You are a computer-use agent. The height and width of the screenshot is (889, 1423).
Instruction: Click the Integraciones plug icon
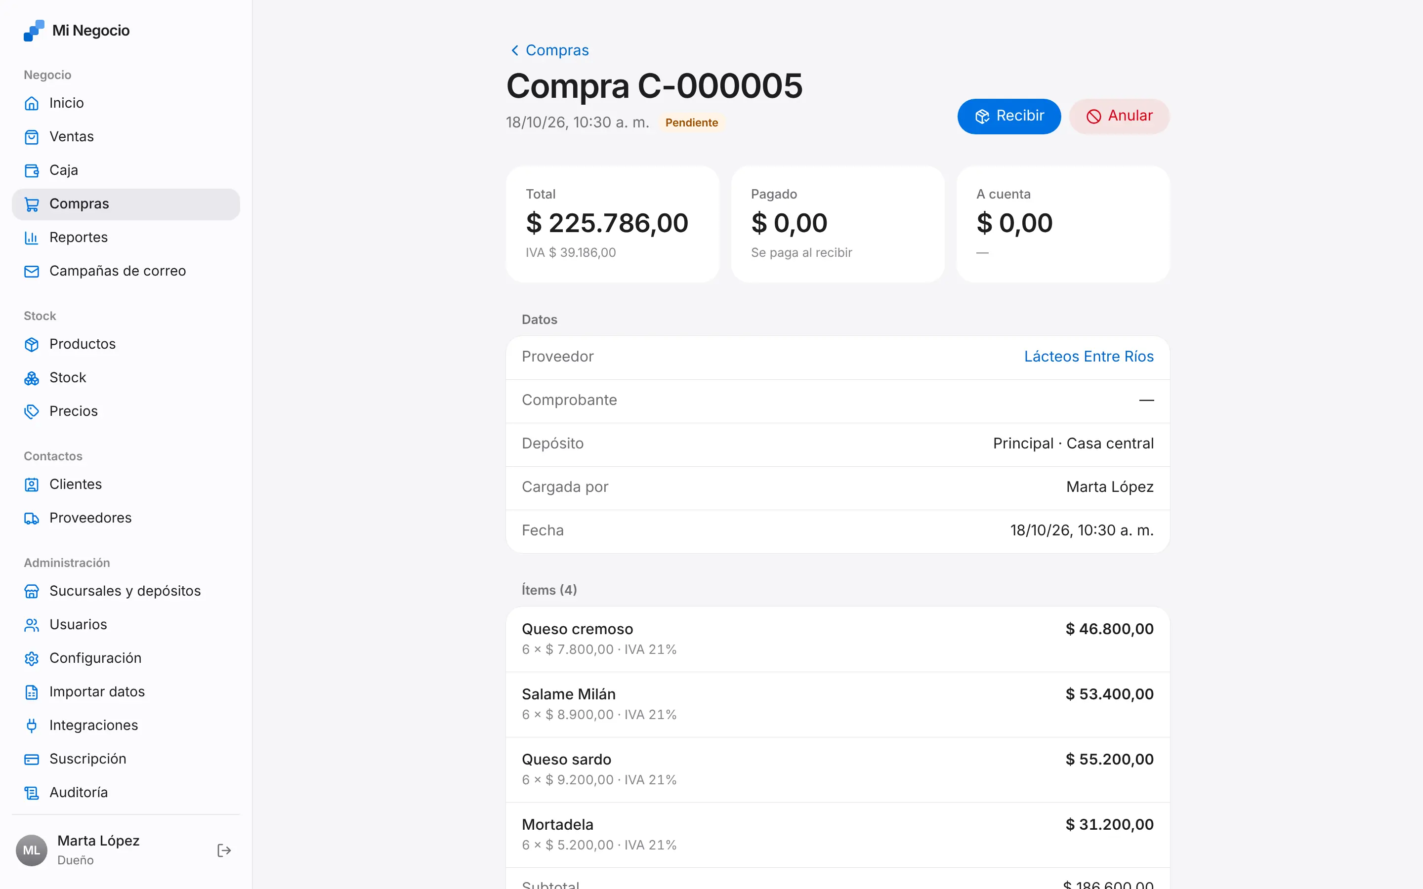32,725
